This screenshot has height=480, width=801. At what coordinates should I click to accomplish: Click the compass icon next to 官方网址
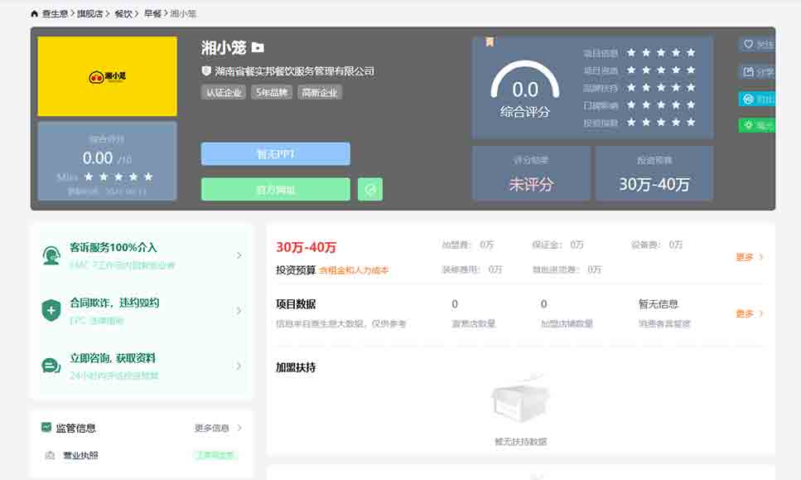coord(370,190)
